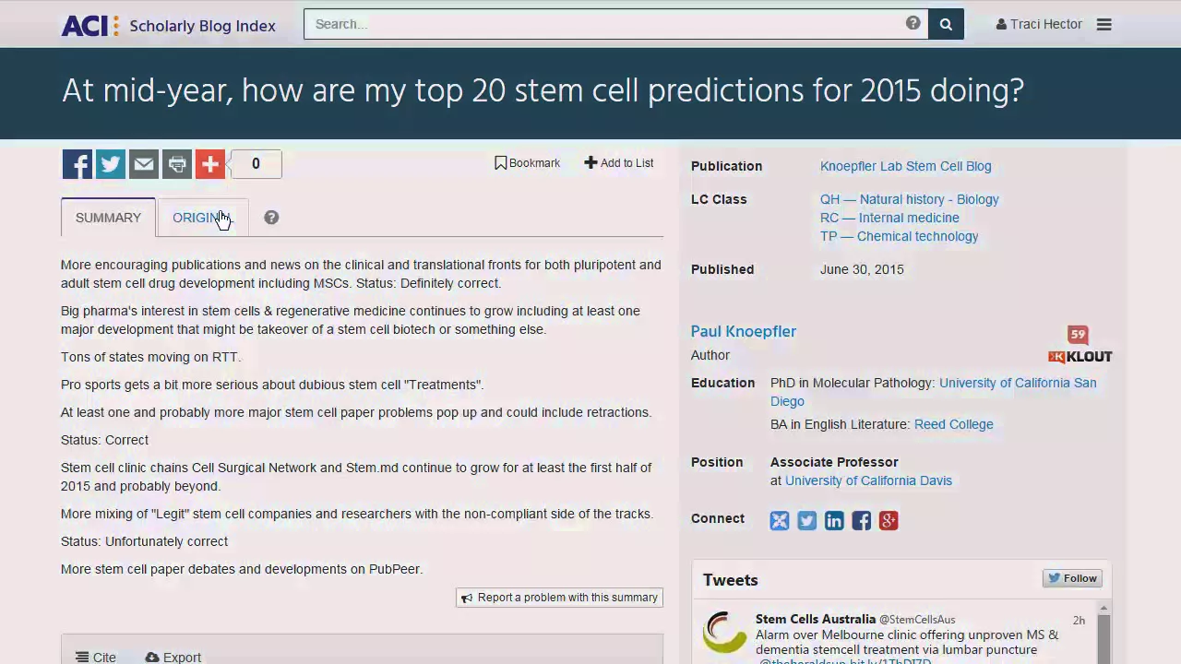Open author's LinkedIn profile
Image resolution: width=1181 pixels, height=664 pixels.
834,521
